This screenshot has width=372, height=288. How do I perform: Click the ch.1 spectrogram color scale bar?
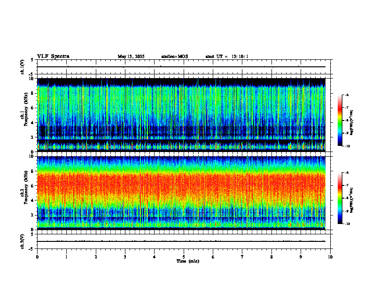340,120
